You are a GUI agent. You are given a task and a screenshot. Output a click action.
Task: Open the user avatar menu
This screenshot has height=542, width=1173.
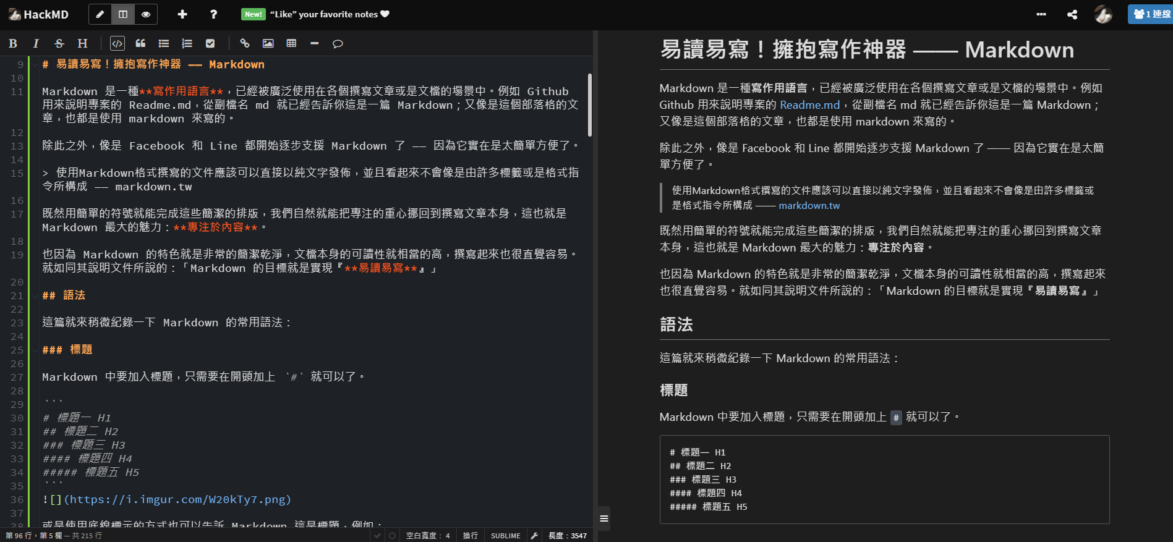point(1103,14)
